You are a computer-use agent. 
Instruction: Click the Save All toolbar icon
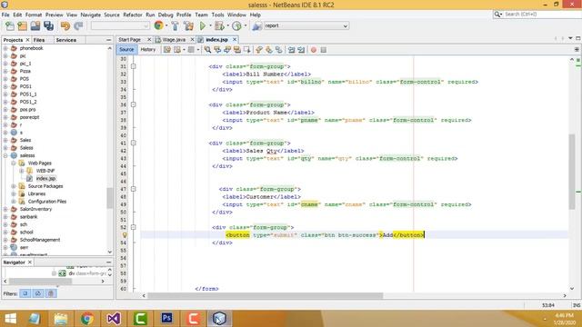48,26
